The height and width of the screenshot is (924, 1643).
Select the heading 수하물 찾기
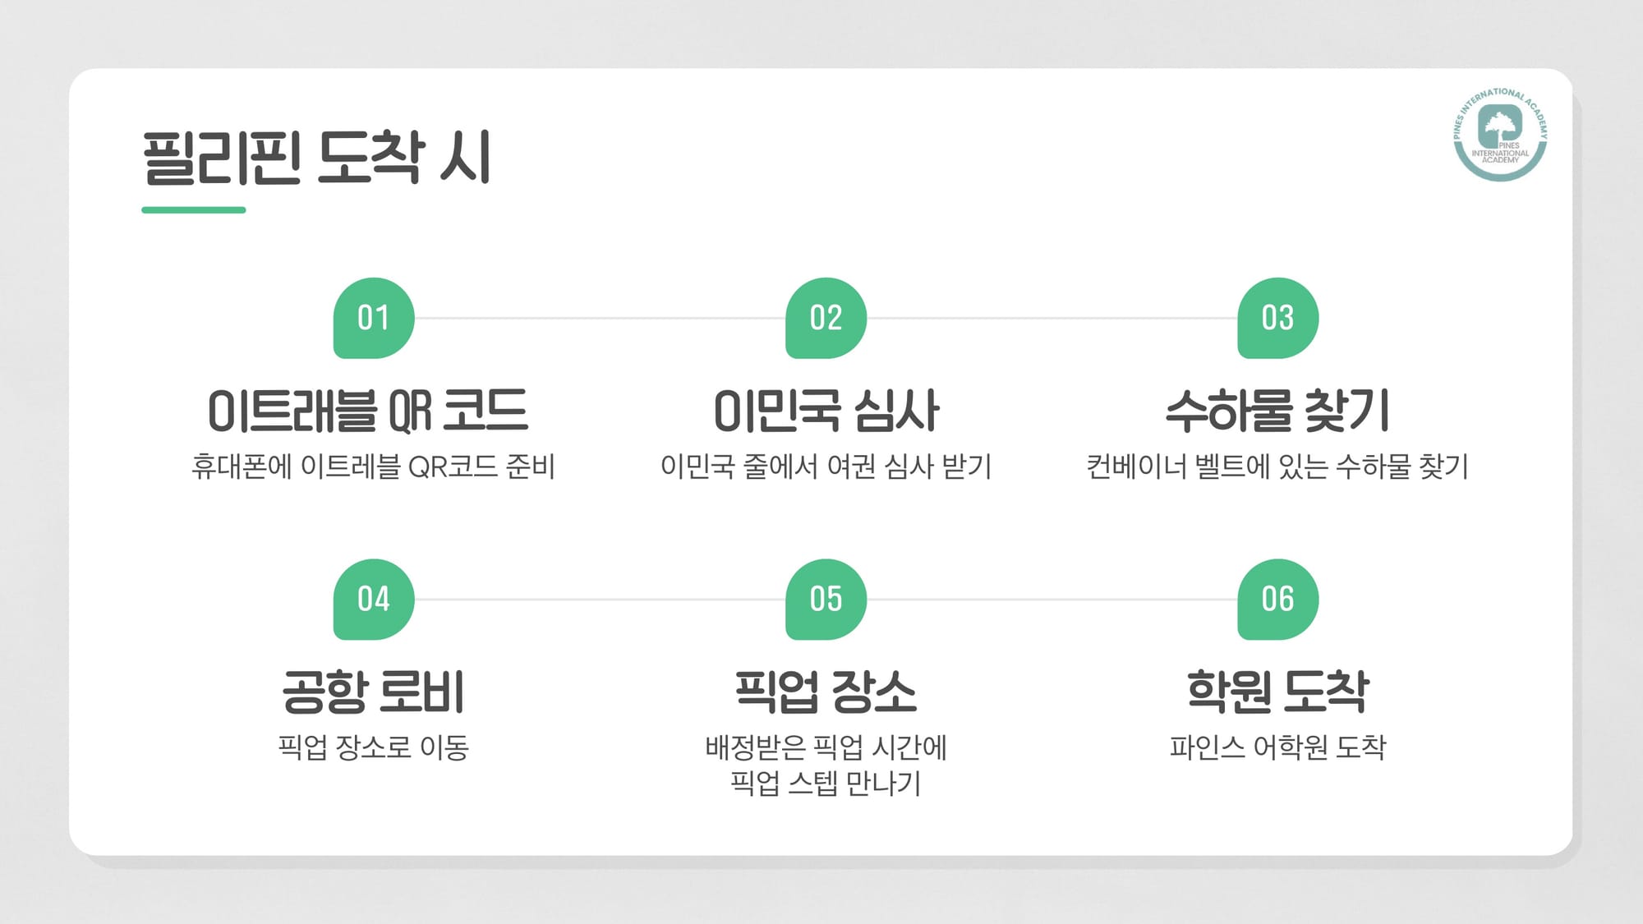(x=1277, y=411)
